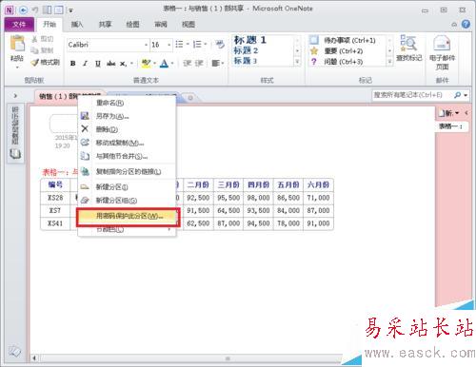Click the new section star tab

(x=190, y=98)
